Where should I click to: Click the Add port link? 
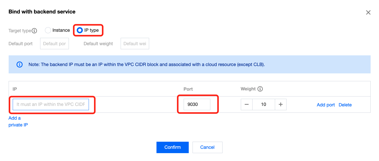pyautogui.click(x=326, y=105)
